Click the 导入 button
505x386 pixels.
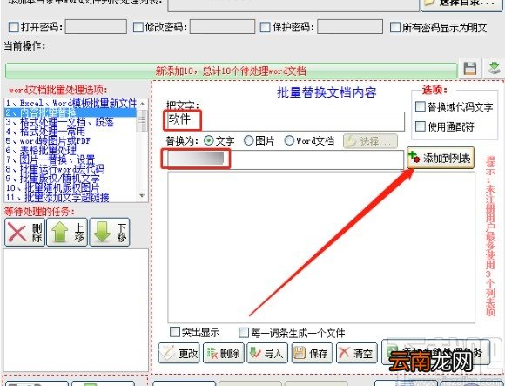tap(267, 353)
